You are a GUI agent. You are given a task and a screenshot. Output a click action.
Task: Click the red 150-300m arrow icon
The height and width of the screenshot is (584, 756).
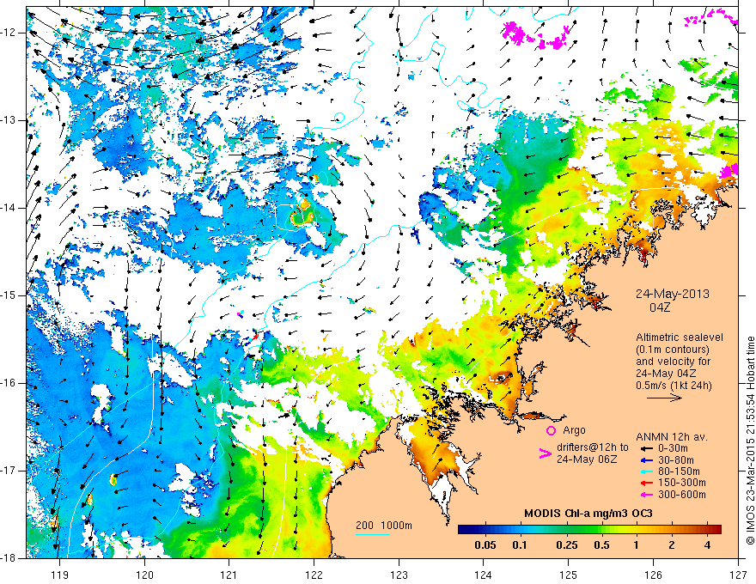(x=646, y=483)
